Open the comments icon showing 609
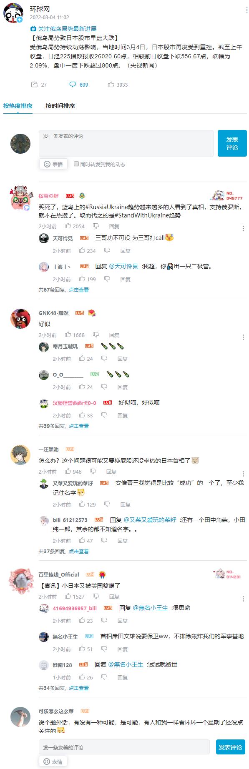Viewport: 249px width, 769px height. [x=73, y=85]
